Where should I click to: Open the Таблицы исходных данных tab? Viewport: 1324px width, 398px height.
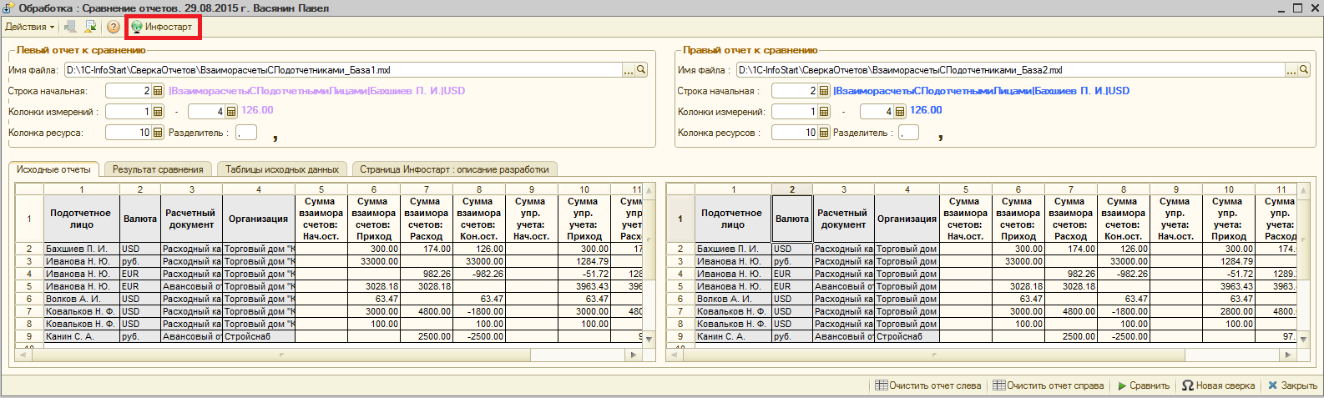(282, 169)
